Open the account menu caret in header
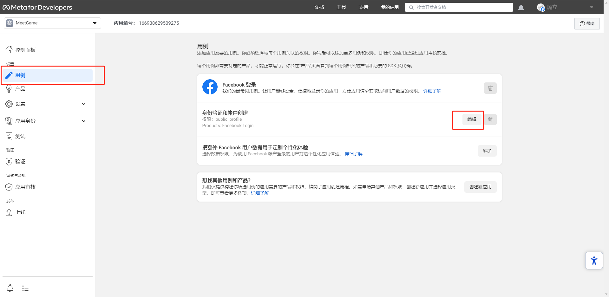This screenshot has height=297, width=609. tap(592, 7)
